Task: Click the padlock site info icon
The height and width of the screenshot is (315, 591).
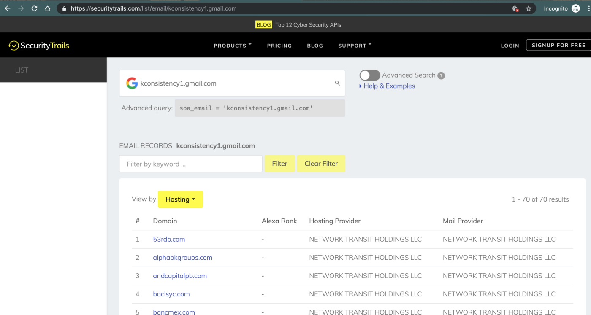Action: coord(64,8)
